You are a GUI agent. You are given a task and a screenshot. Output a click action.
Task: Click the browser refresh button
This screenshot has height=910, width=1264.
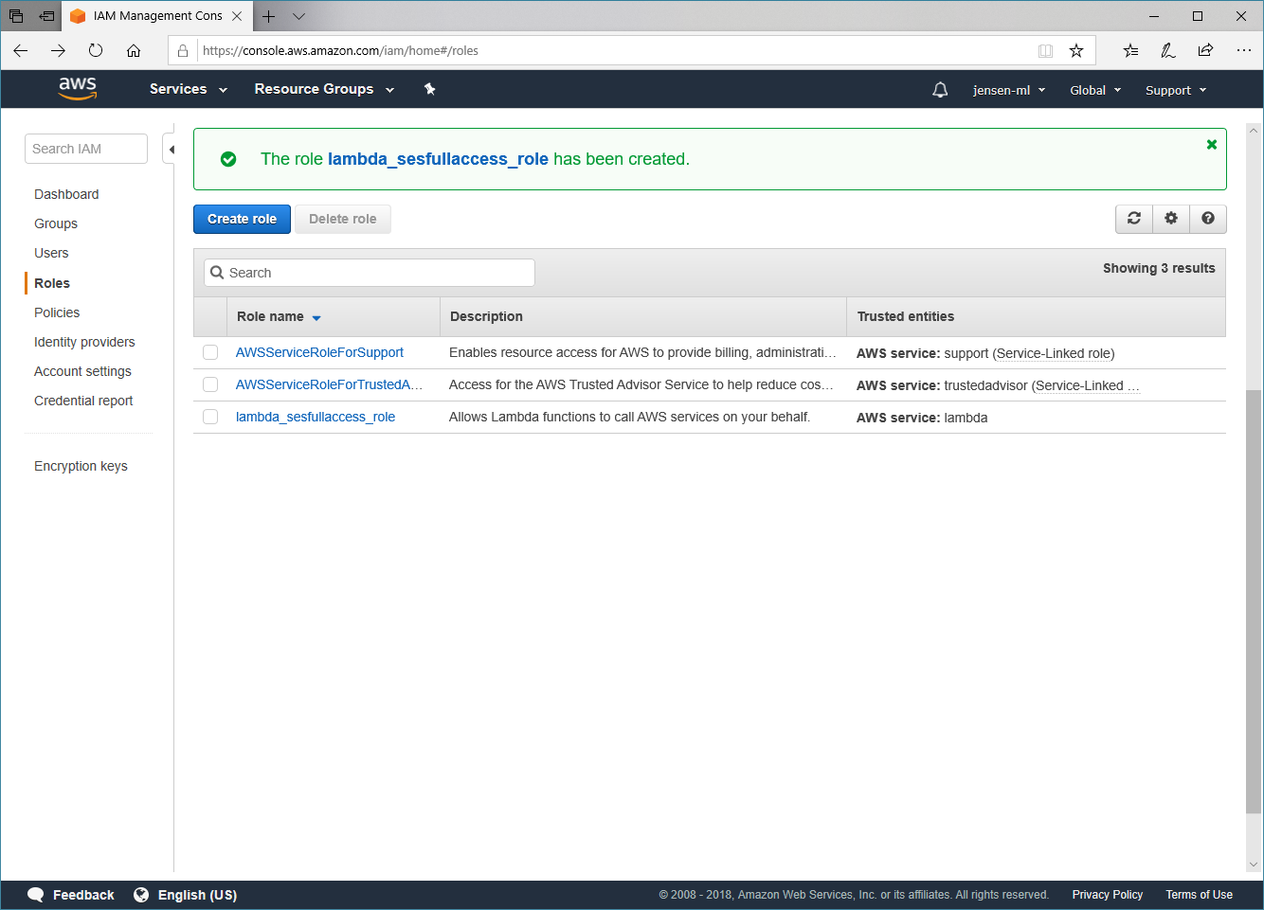tap(96, 51)
